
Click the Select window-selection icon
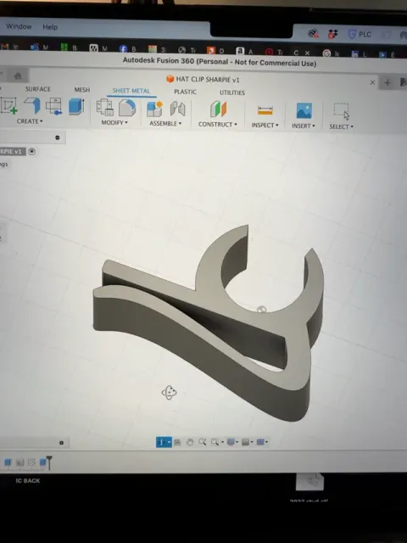341,111
